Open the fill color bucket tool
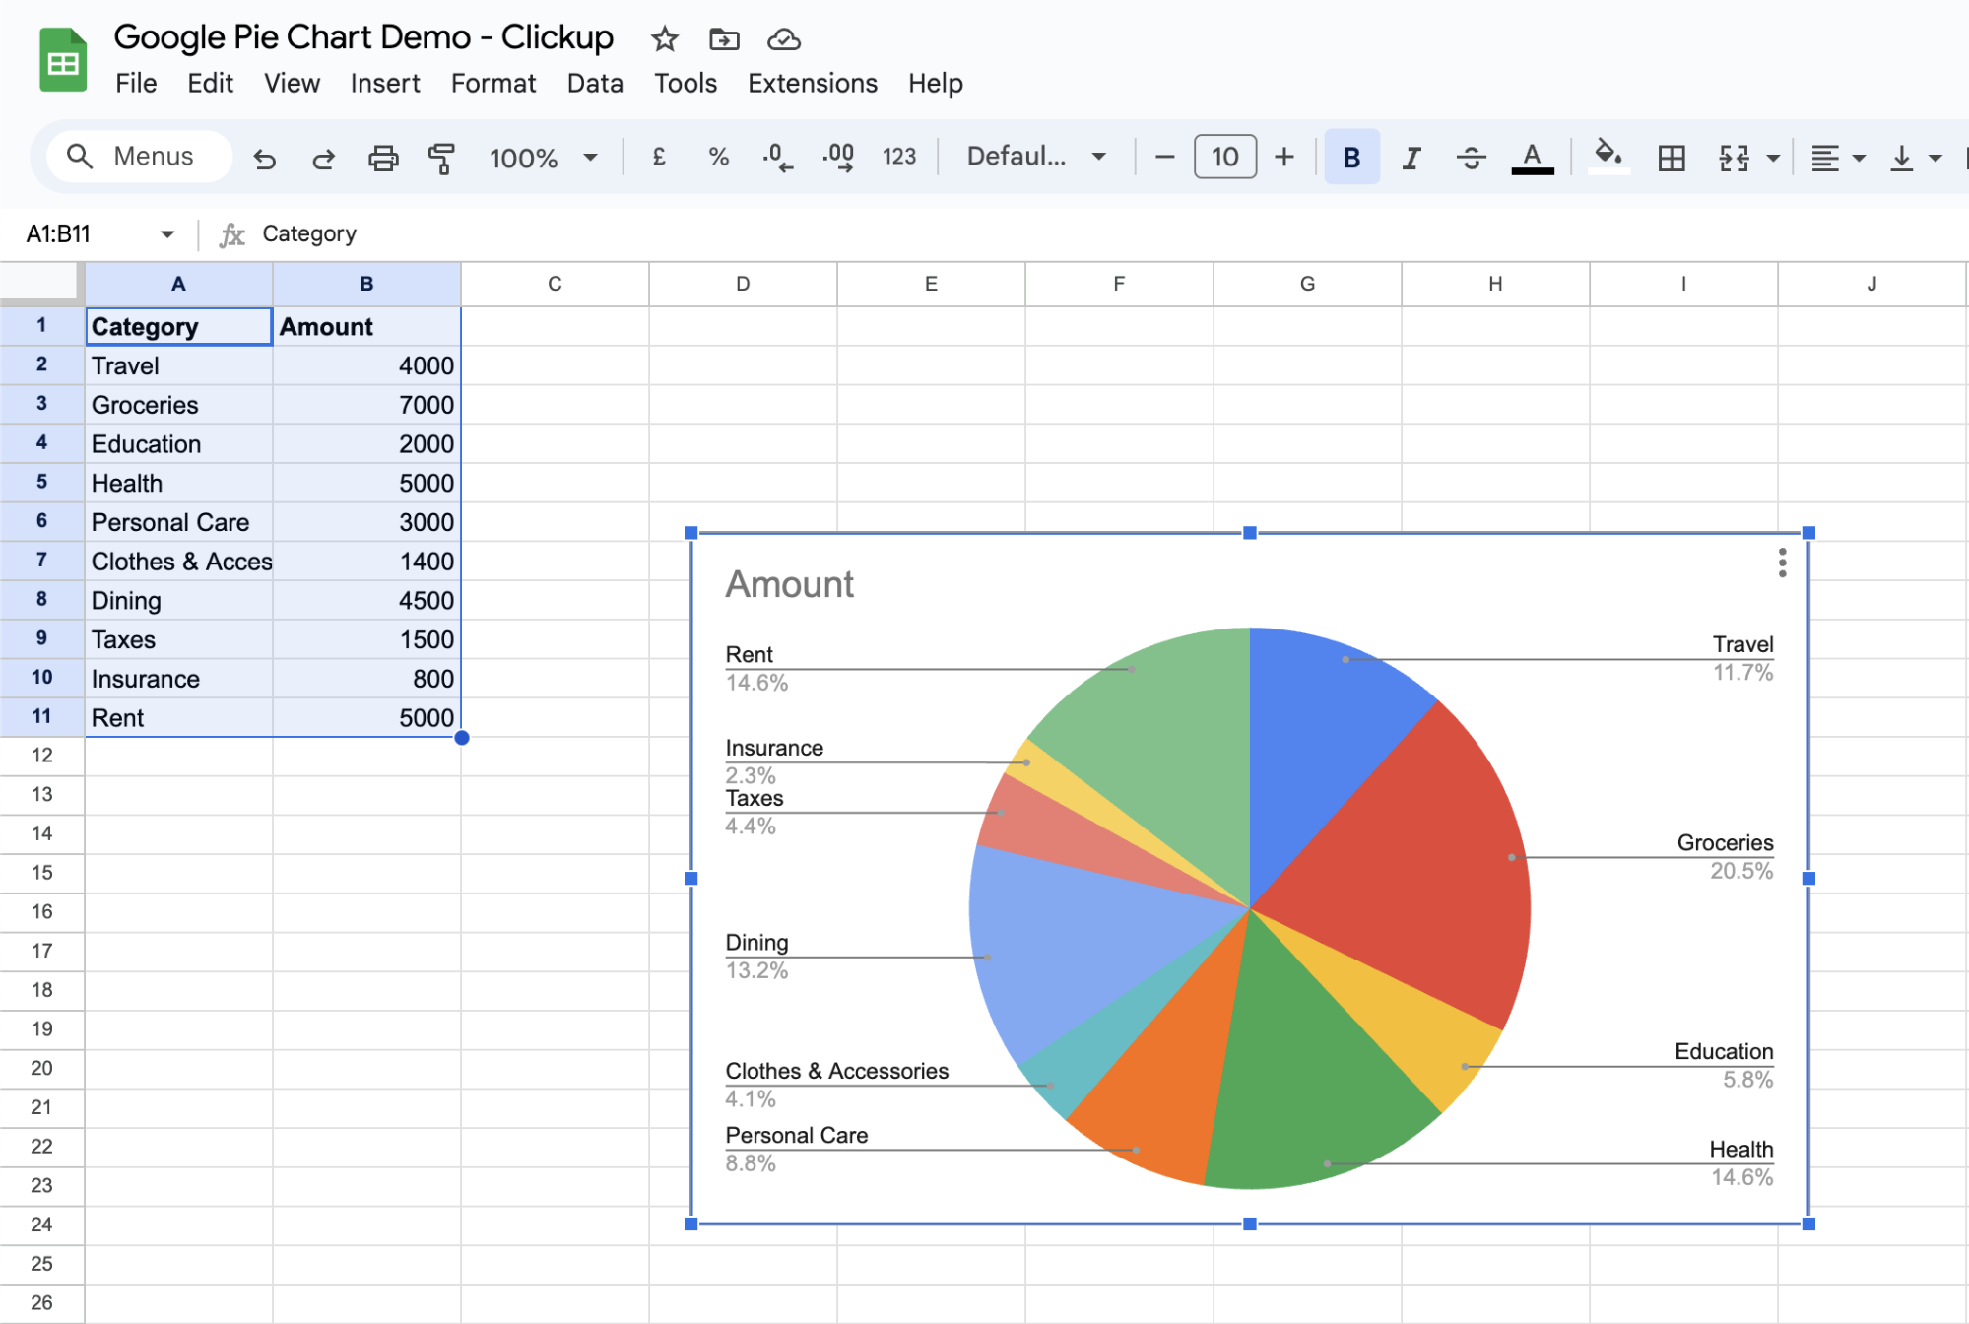 click(1608, 156)
